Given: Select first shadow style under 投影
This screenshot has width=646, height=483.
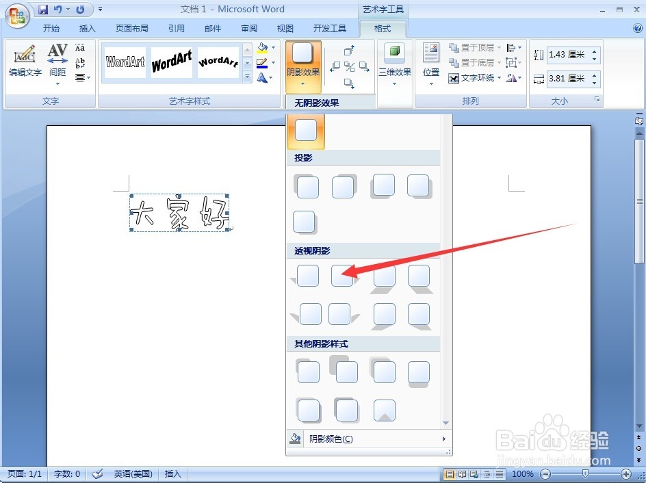Looking at the screenshot, I should 307,187.
